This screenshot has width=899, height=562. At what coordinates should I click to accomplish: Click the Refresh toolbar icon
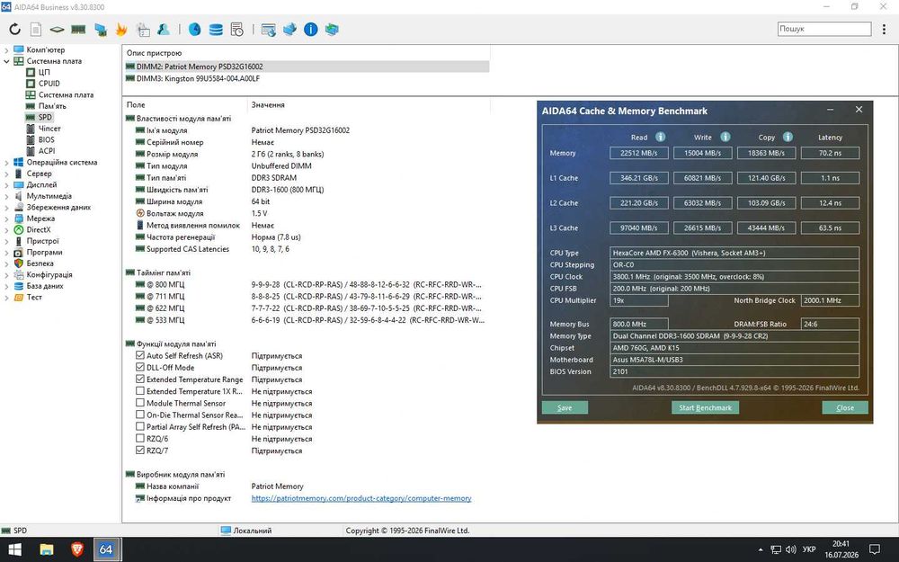(x=15, y=30)
